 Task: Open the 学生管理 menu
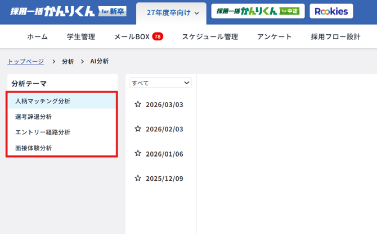(80, 37)
